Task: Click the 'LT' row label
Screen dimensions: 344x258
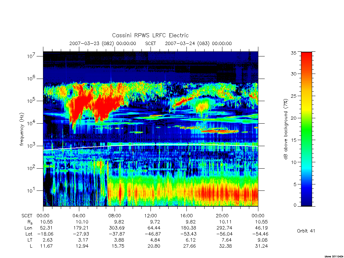Action: click(30, 240)
